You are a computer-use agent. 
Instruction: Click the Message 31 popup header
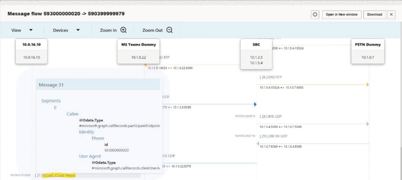98,85
